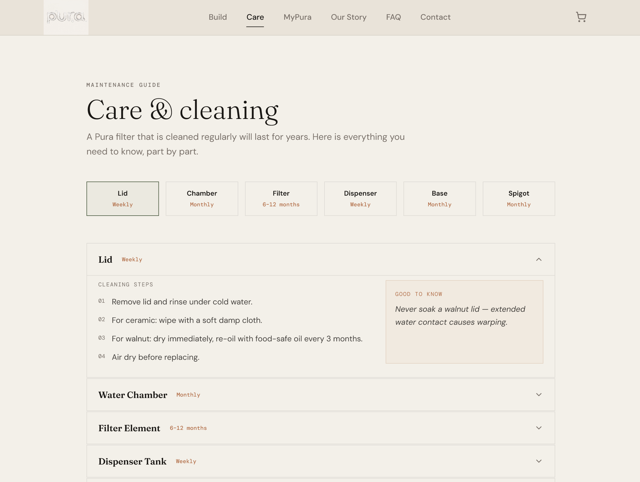This screenshot has height=482, width=640.
Task: Click the Lid accordion header title
Action: pos(105,259)
